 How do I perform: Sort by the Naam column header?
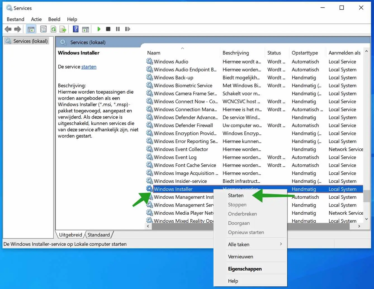click(x=183, y=53)
